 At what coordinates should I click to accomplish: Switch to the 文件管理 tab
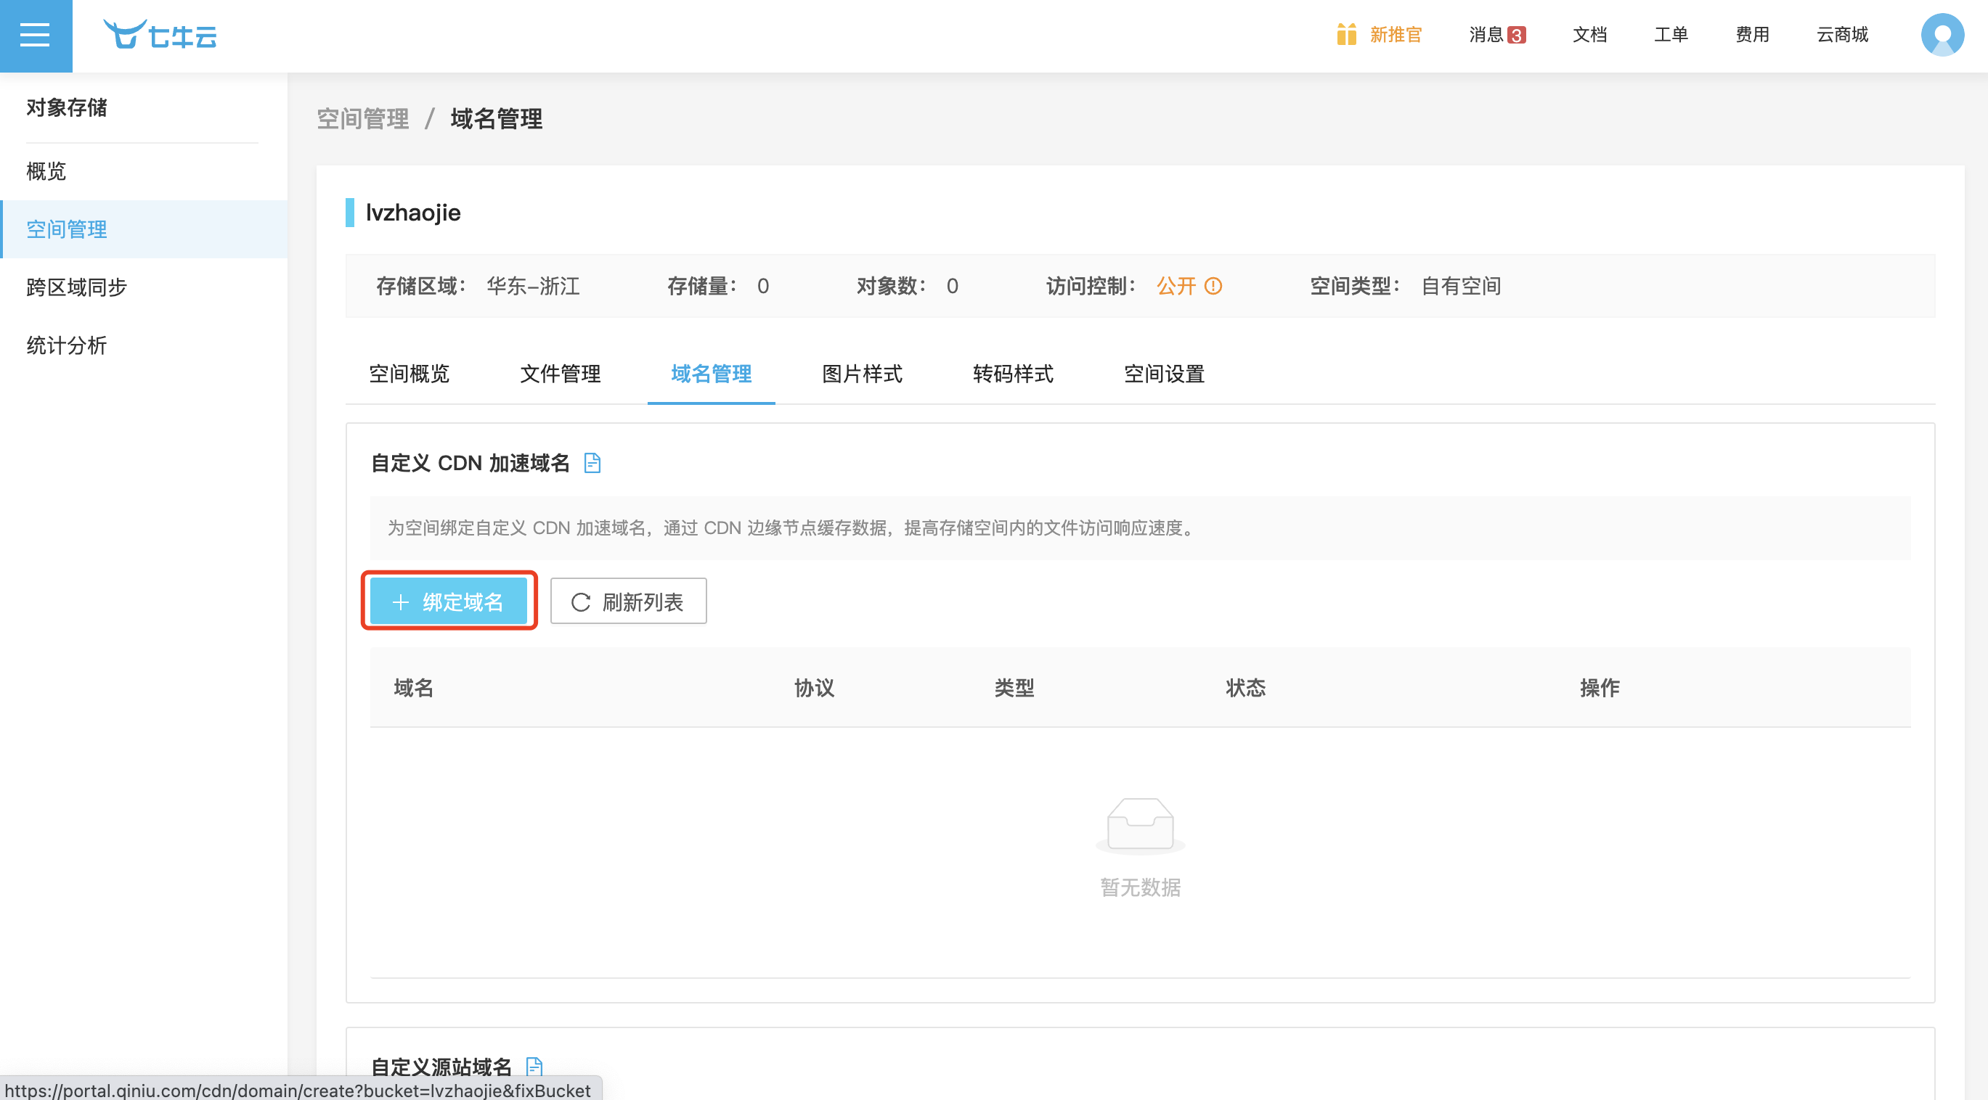[x=561, y=374]
